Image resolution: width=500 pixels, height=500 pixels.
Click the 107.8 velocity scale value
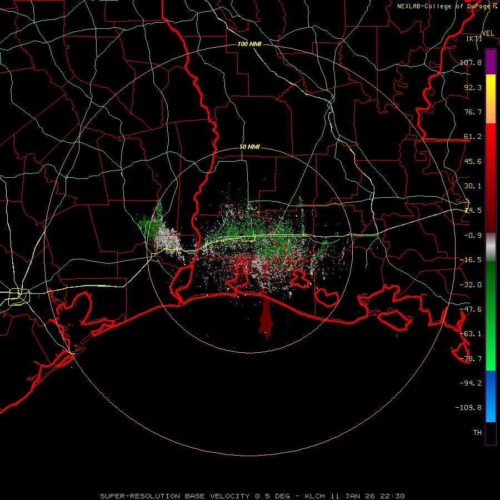[471, 62]
